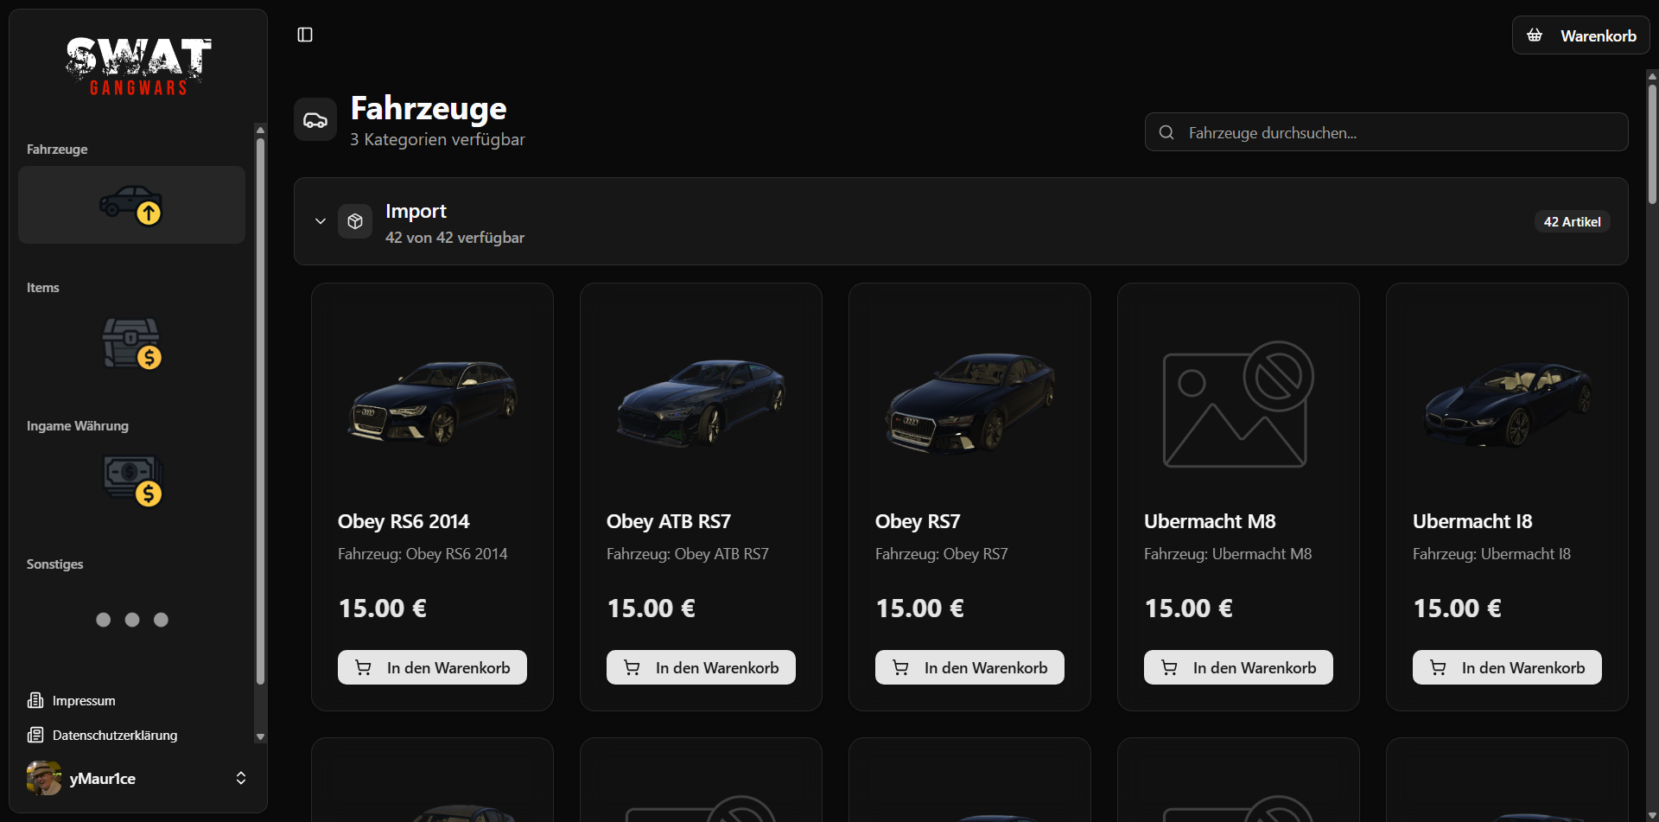Open the Impressum link
The image size is (1659, 822).
[x=83, y=700]
